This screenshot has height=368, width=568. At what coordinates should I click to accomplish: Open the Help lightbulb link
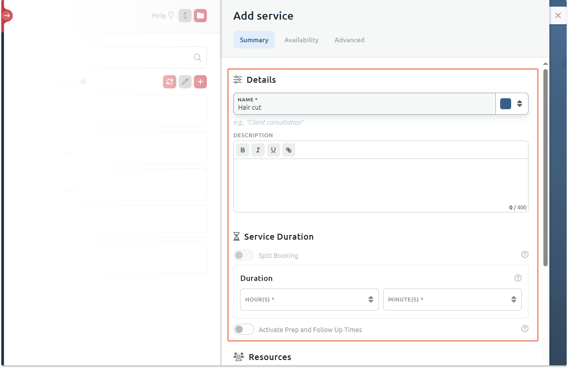(163, 16)
